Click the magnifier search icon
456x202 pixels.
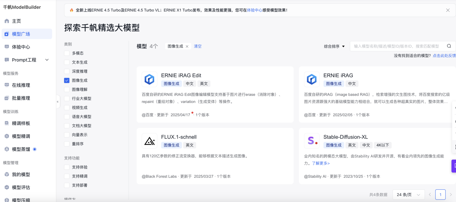point(449,46)
